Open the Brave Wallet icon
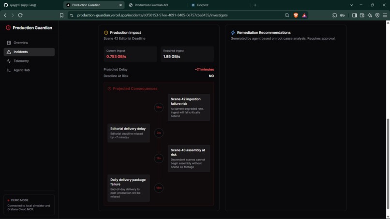 point(362,15)
